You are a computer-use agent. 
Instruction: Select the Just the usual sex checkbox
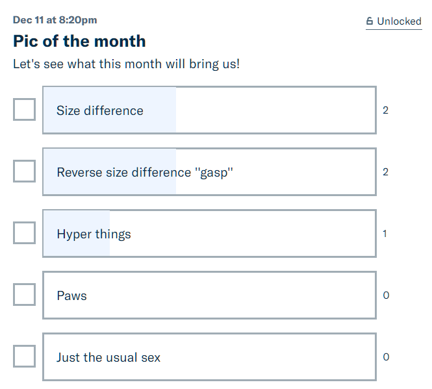25,356
